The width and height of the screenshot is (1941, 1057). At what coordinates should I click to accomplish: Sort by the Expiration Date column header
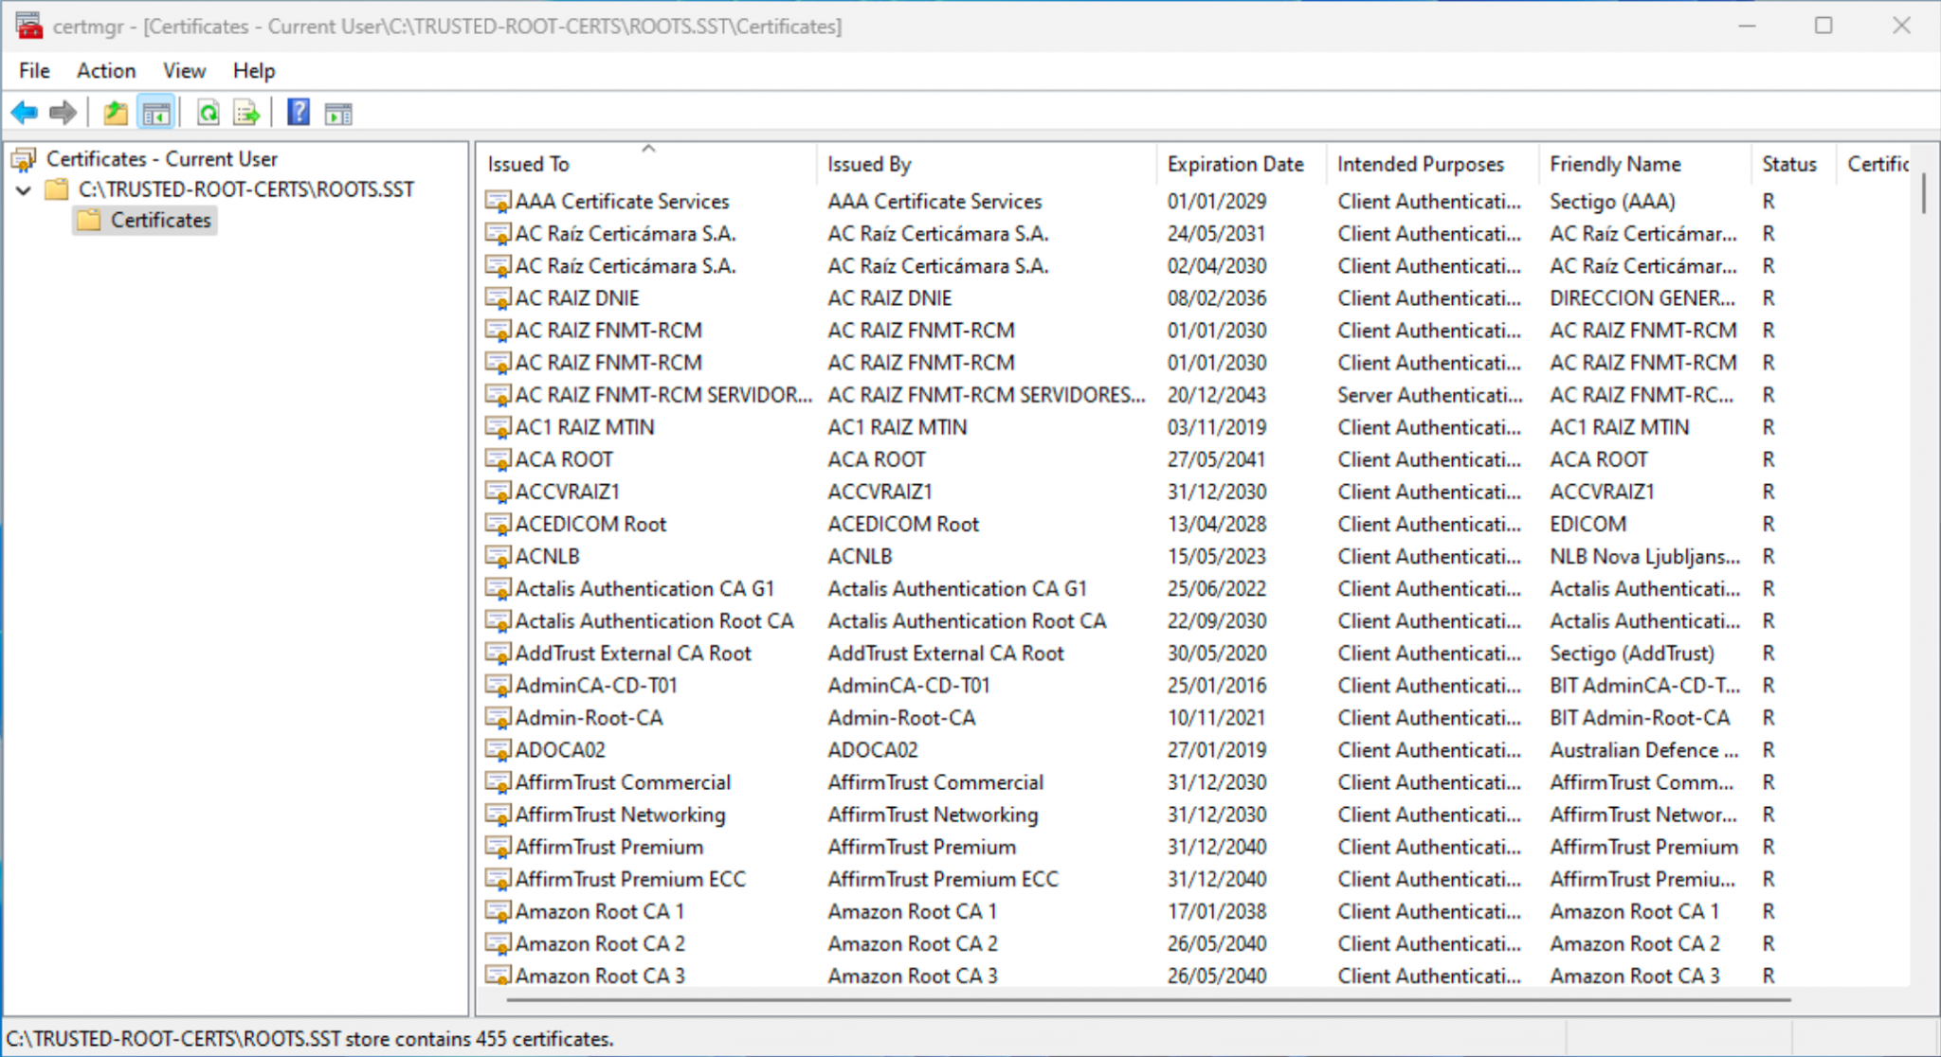pyautogui.click(x=1235, y=163)
